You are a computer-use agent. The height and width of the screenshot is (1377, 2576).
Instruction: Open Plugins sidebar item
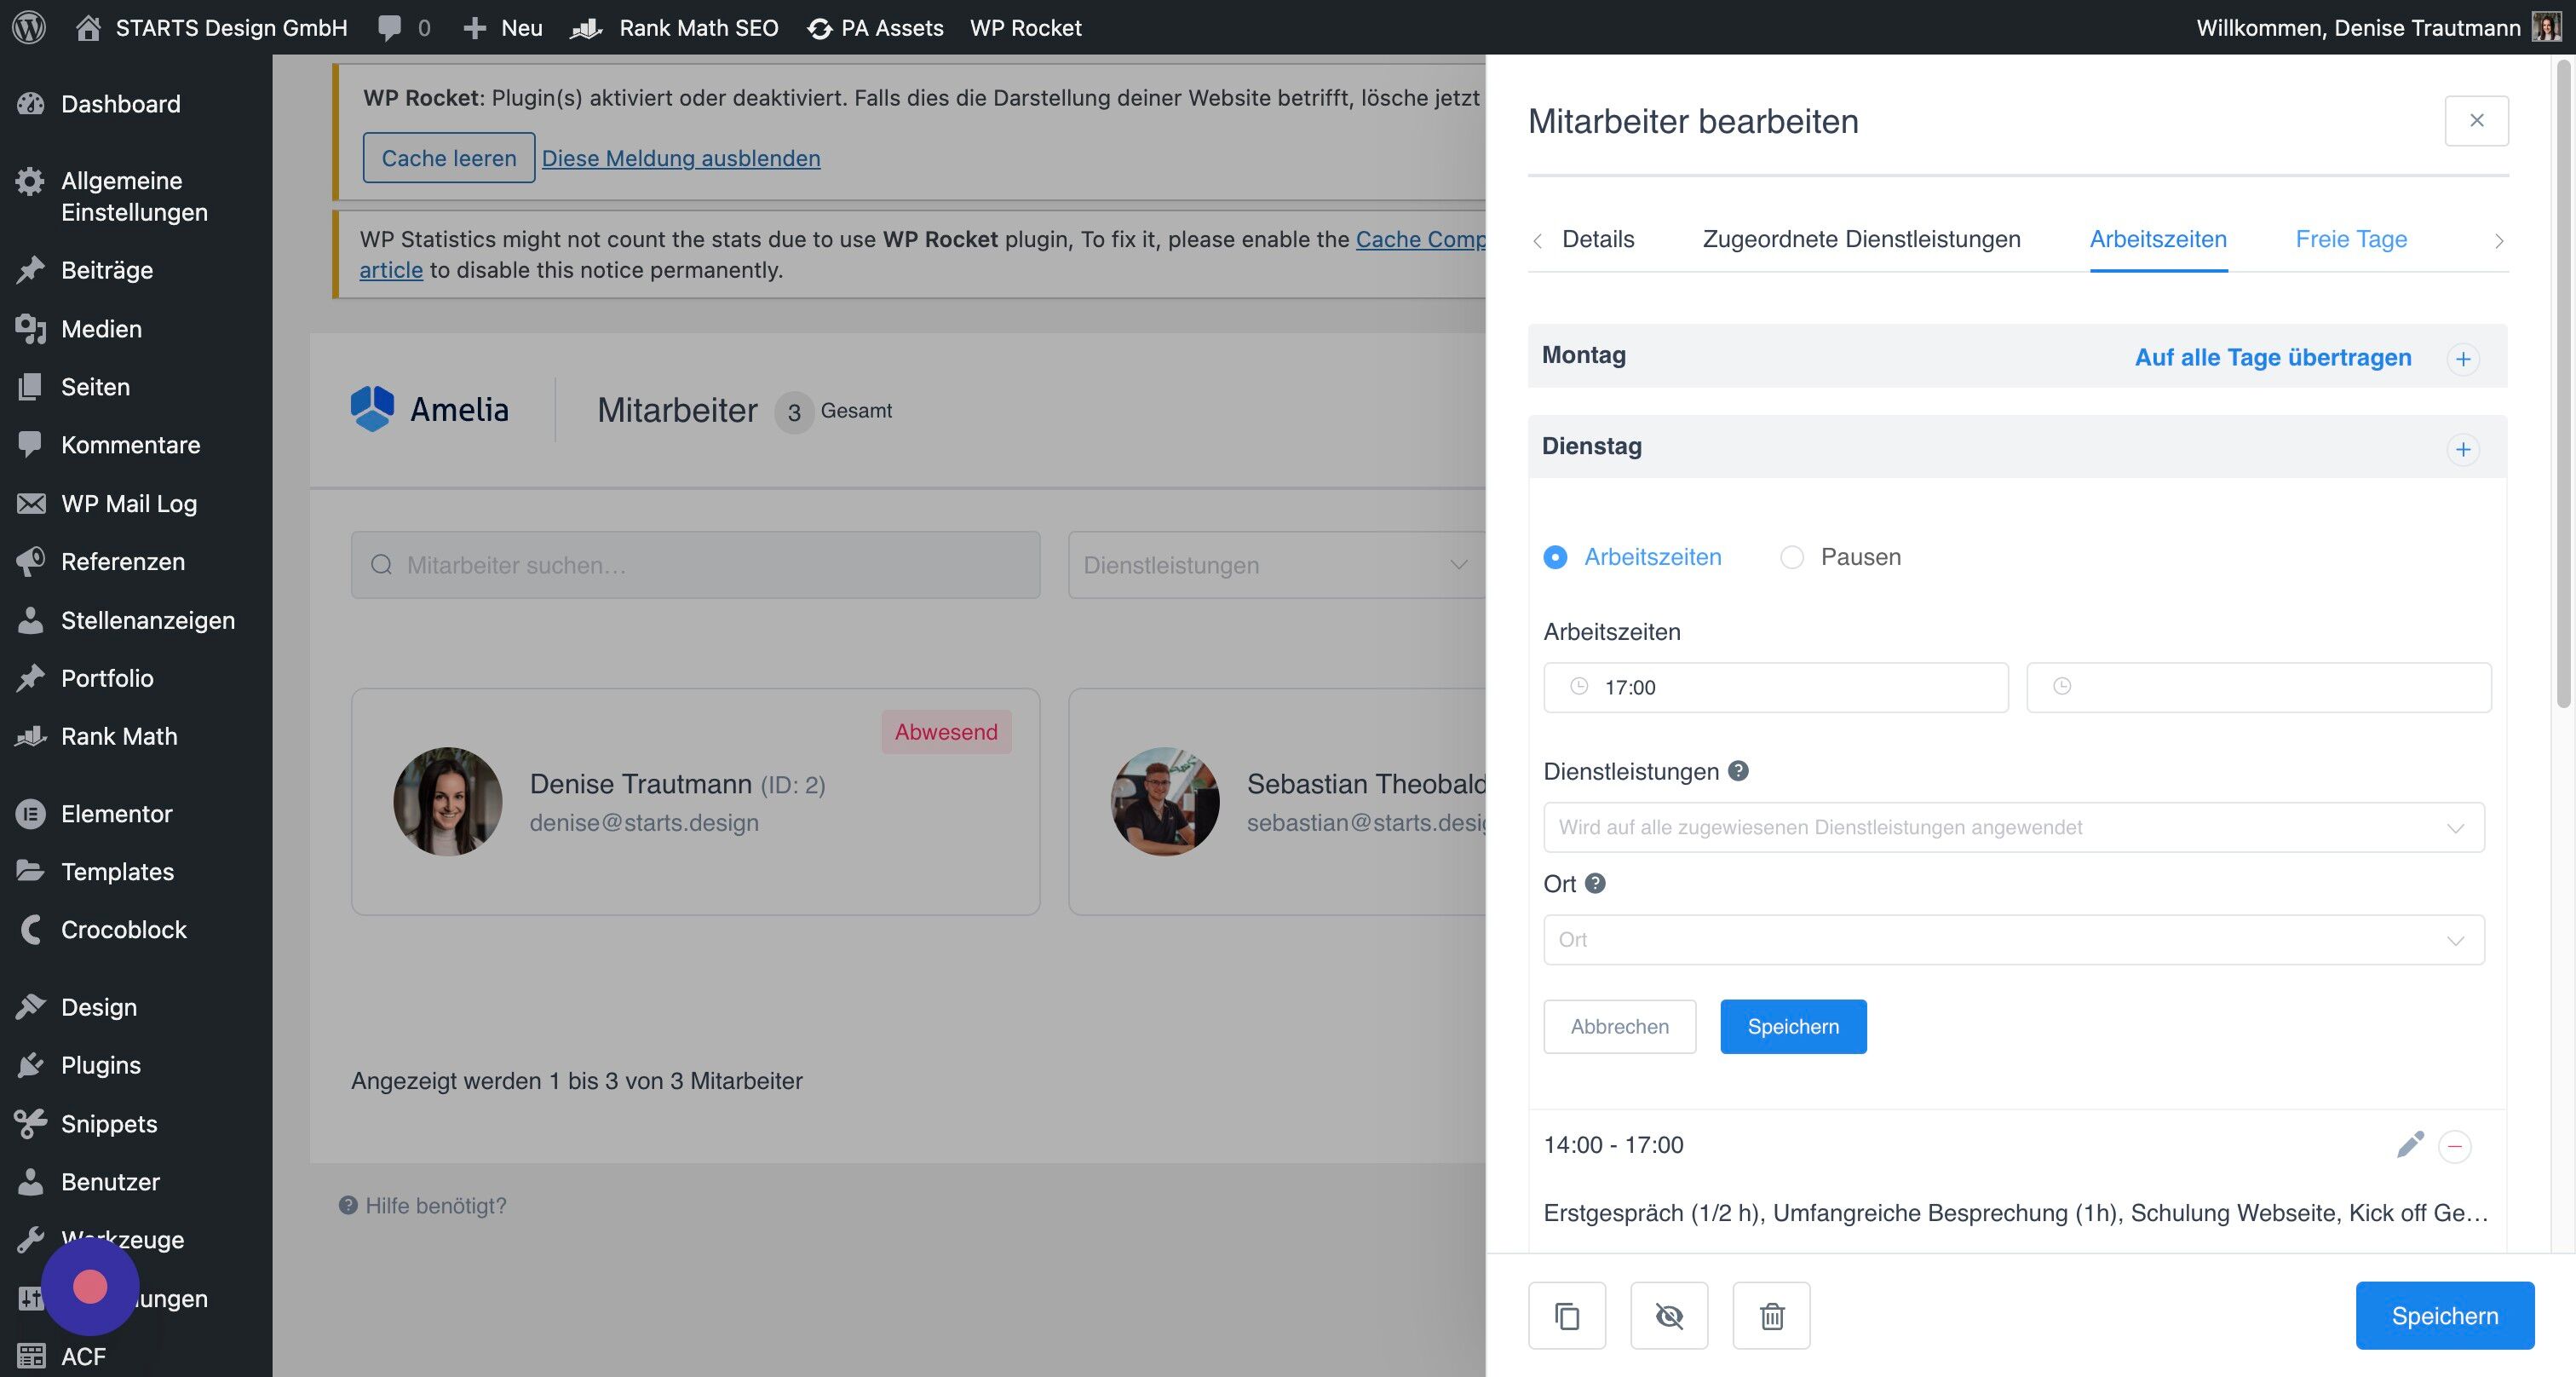[x=101, y=1064]
